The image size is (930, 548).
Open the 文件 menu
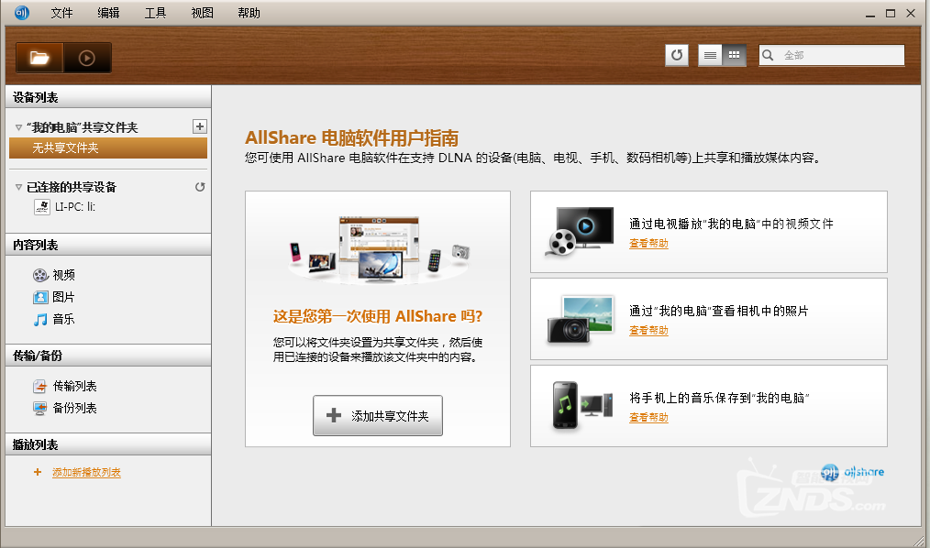tap(61, 13)
